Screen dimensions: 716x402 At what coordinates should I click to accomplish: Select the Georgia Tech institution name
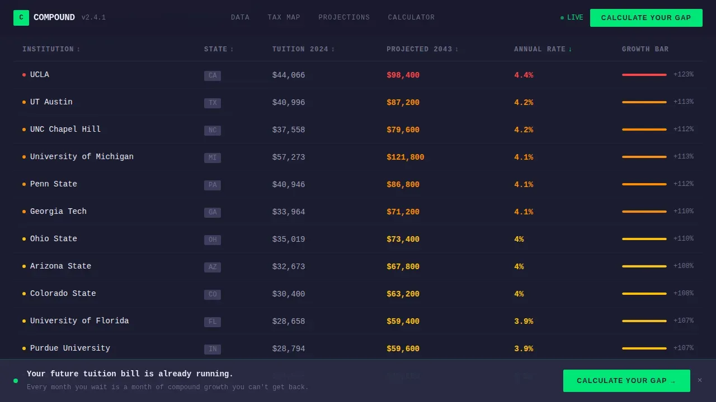coord(58,212)
